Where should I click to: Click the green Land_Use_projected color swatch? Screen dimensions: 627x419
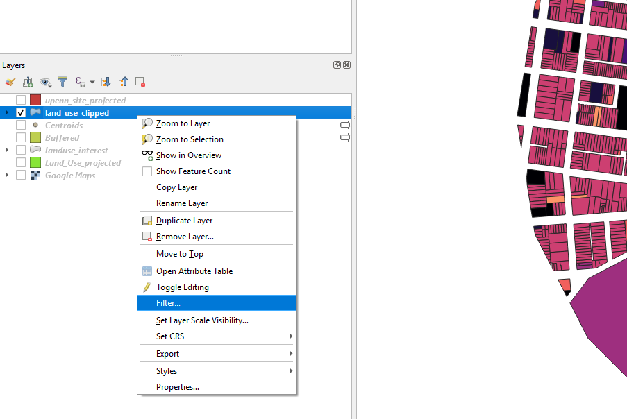(x=35, y=163)
